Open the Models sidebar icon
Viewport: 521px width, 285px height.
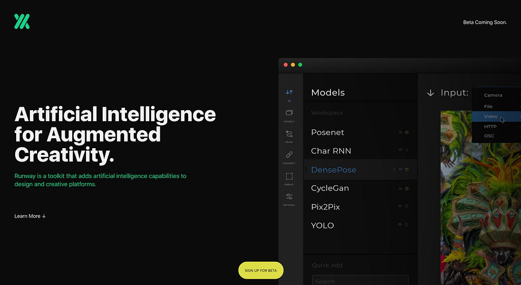click(289, 113)
